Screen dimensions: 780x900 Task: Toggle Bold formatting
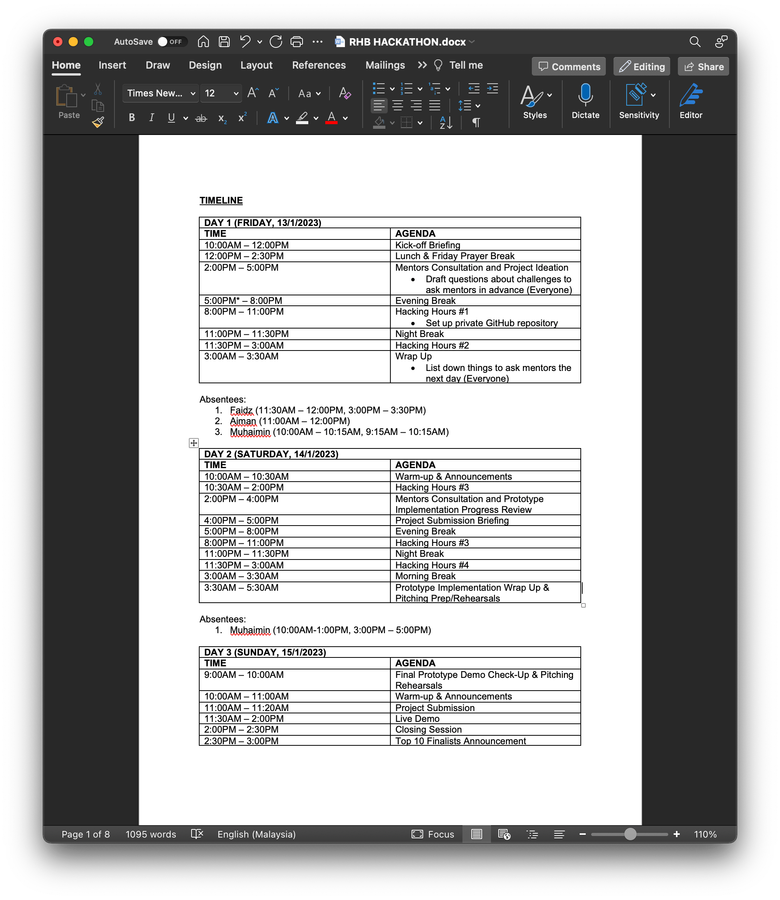tap(132, 118)
